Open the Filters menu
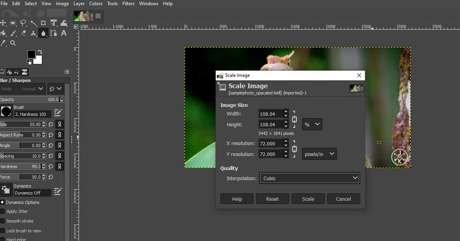The width and height of the screenshot is (460, 241). 128,3
